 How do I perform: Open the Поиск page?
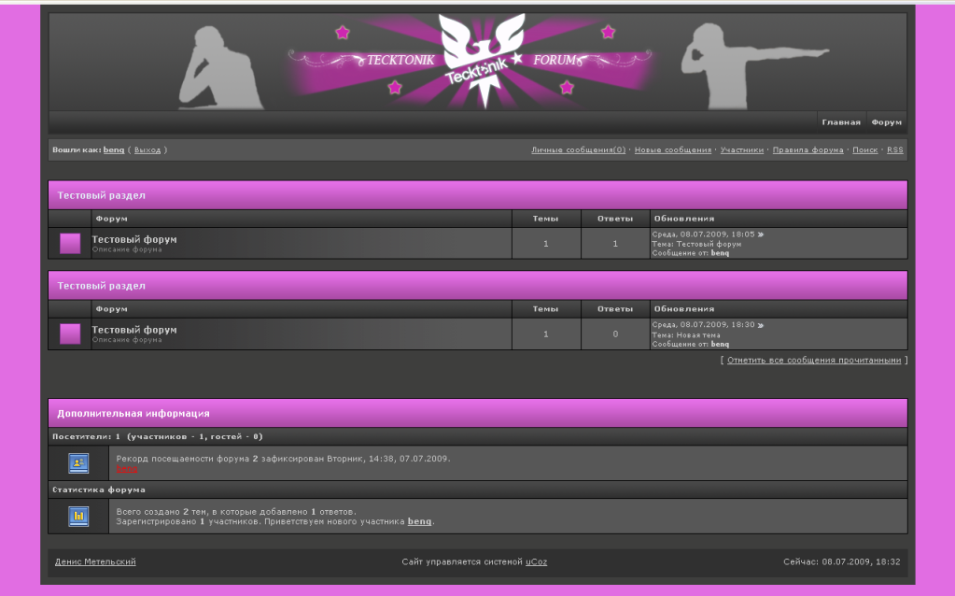click(864, 149)
